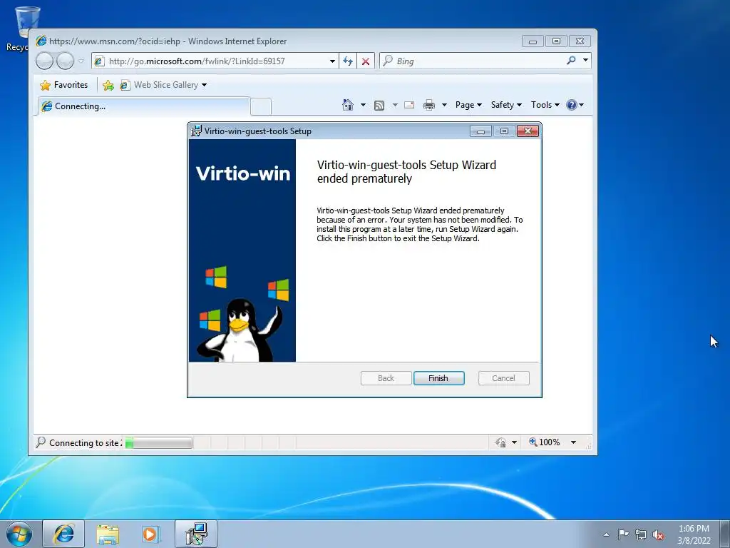Click the IE Forward navigation button

point(65,61)
